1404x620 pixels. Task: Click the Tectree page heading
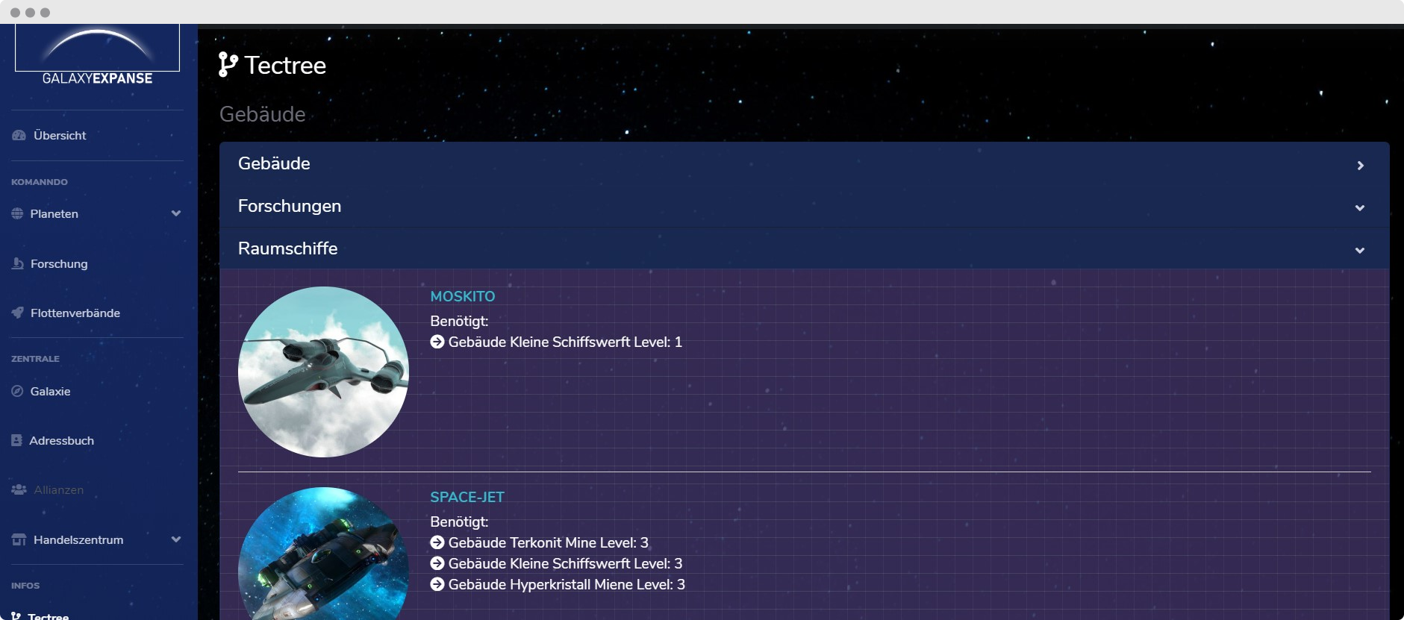(285, 65)
